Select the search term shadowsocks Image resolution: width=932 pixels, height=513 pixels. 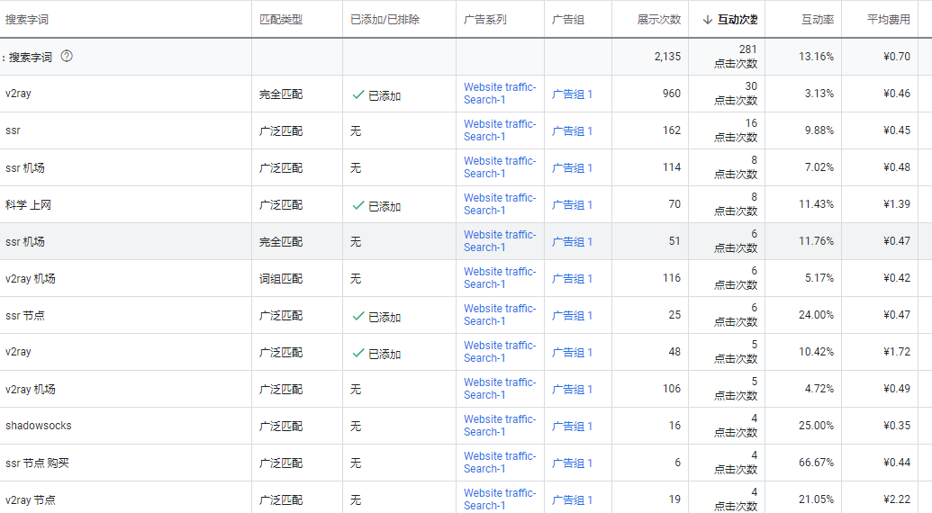(x=38, y=426)
